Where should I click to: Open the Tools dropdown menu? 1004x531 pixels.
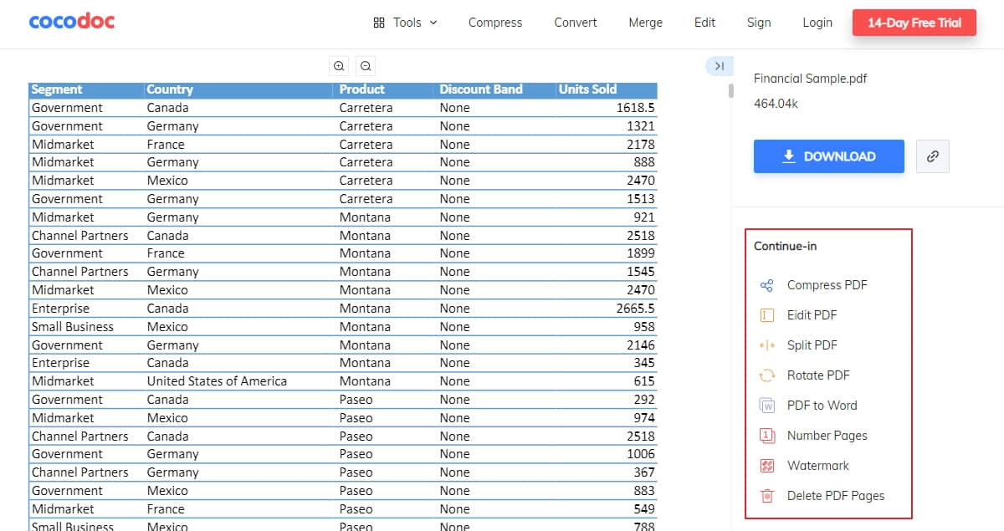(405, 23)
